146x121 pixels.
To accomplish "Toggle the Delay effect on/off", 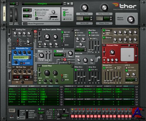I will (x=104, y=30).
